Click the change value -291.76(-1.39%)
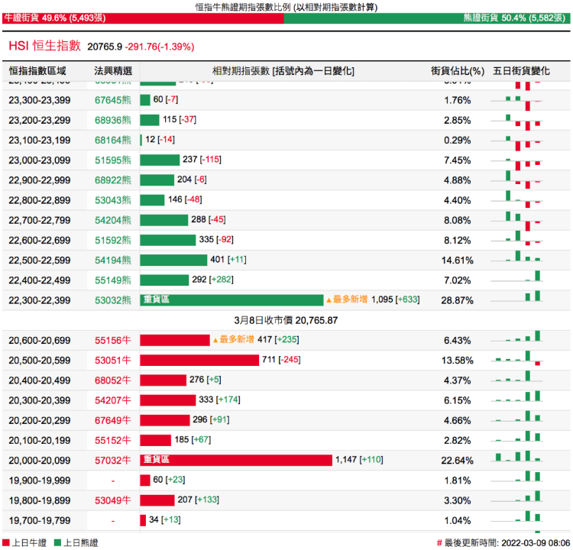The width and height of the screenshot is (573, 550). [160, 47]
